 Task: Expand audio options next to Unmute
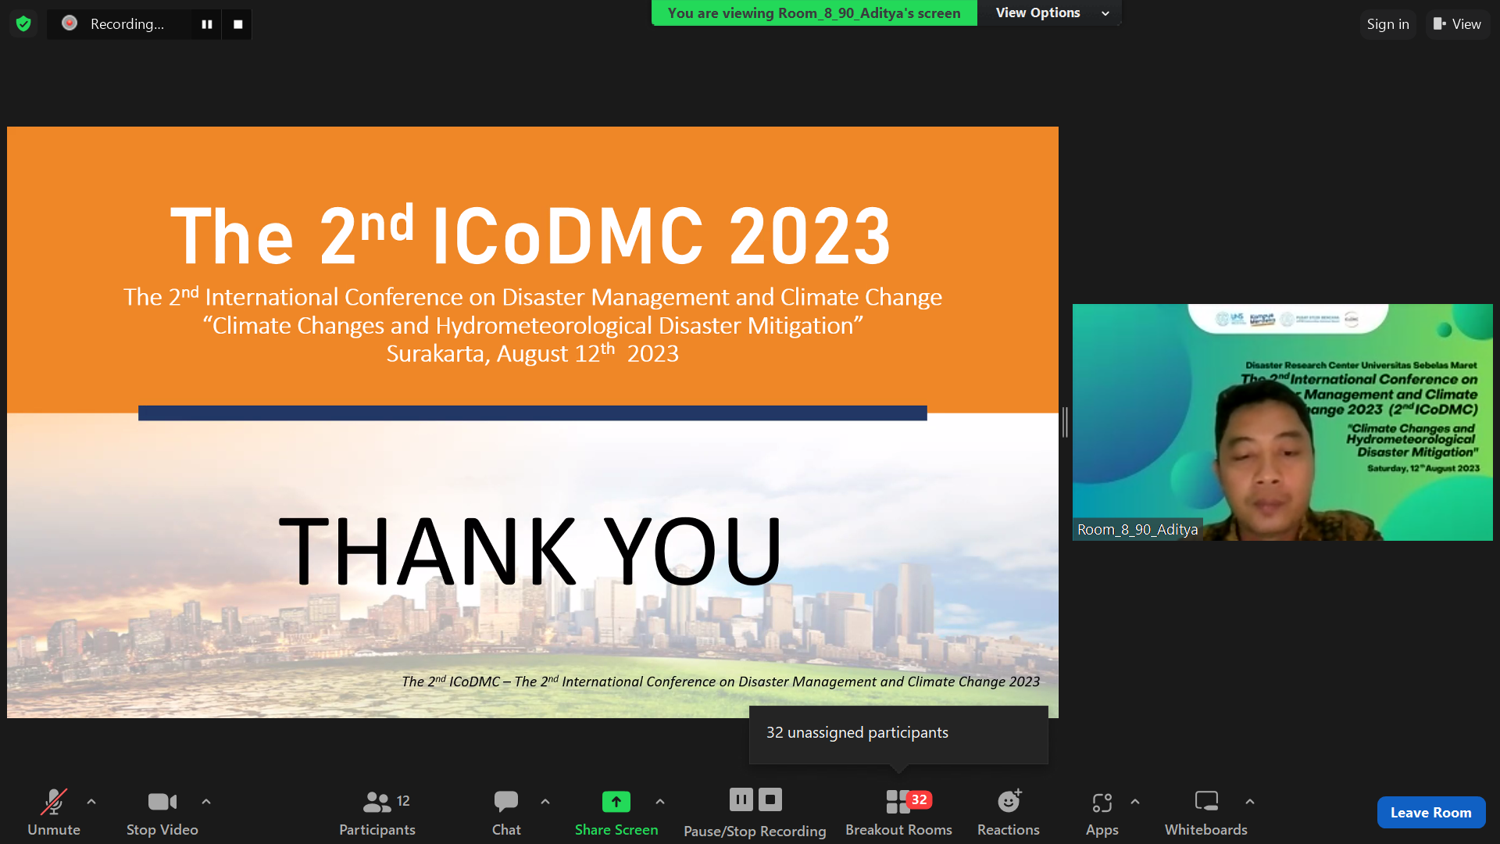point(91,801)
